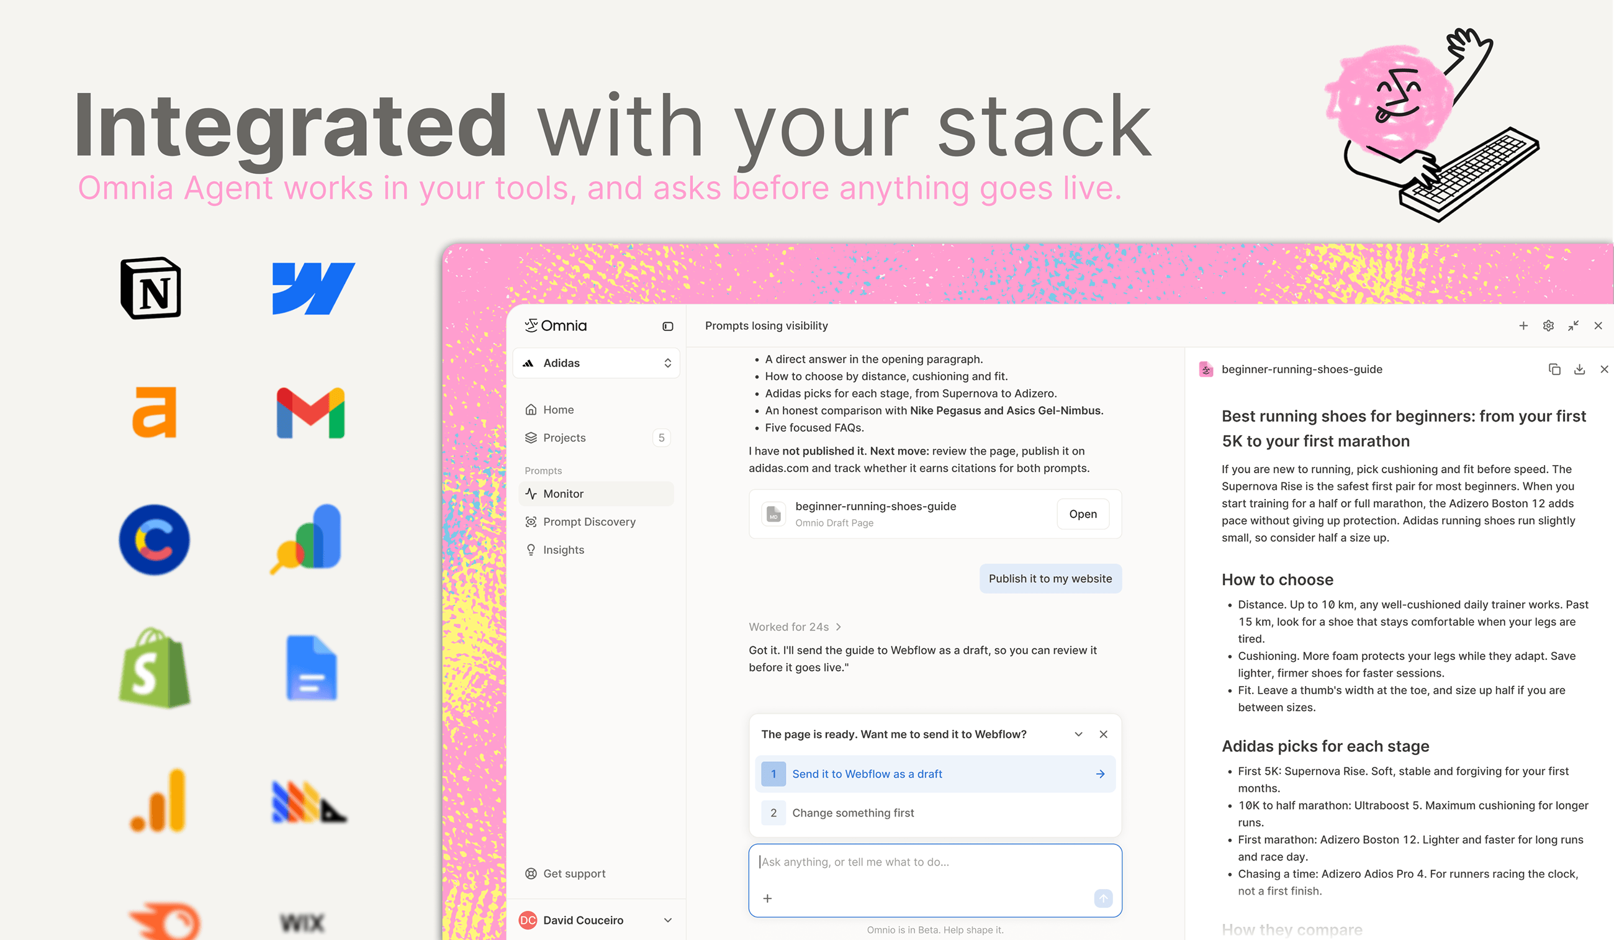Image resolution: width=1614 pixels, height=940 pixels.
Task: Open the Adidas brand selector dropdown
Action: (x=596, y=363)
